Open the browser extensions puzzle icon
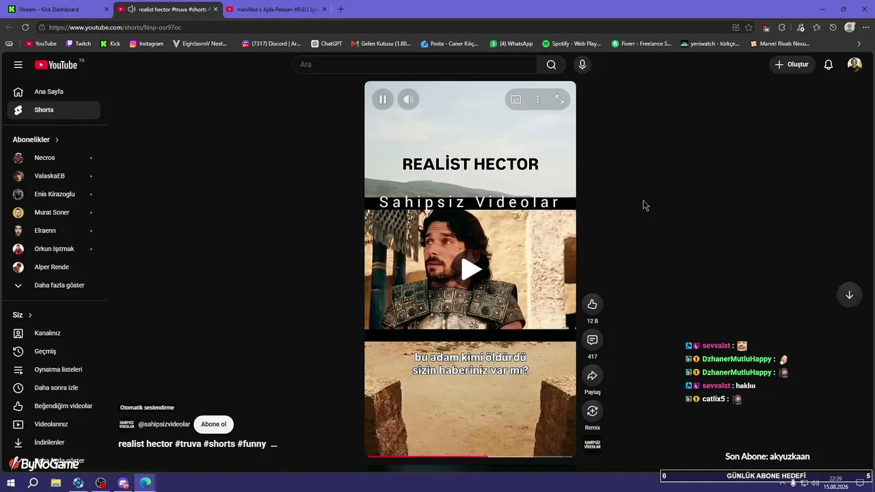 (x=782, y=27)
